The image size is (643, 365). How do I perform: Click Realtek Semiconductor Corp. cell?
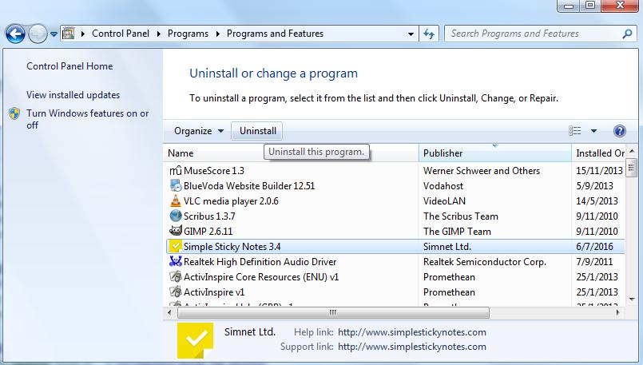pos(485,262)
